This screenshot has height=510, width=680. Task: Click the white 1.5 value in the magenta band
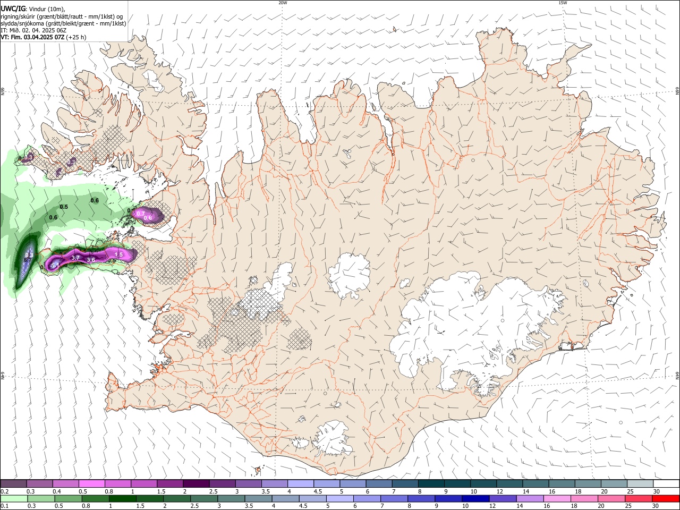click(x=118, y=255)
